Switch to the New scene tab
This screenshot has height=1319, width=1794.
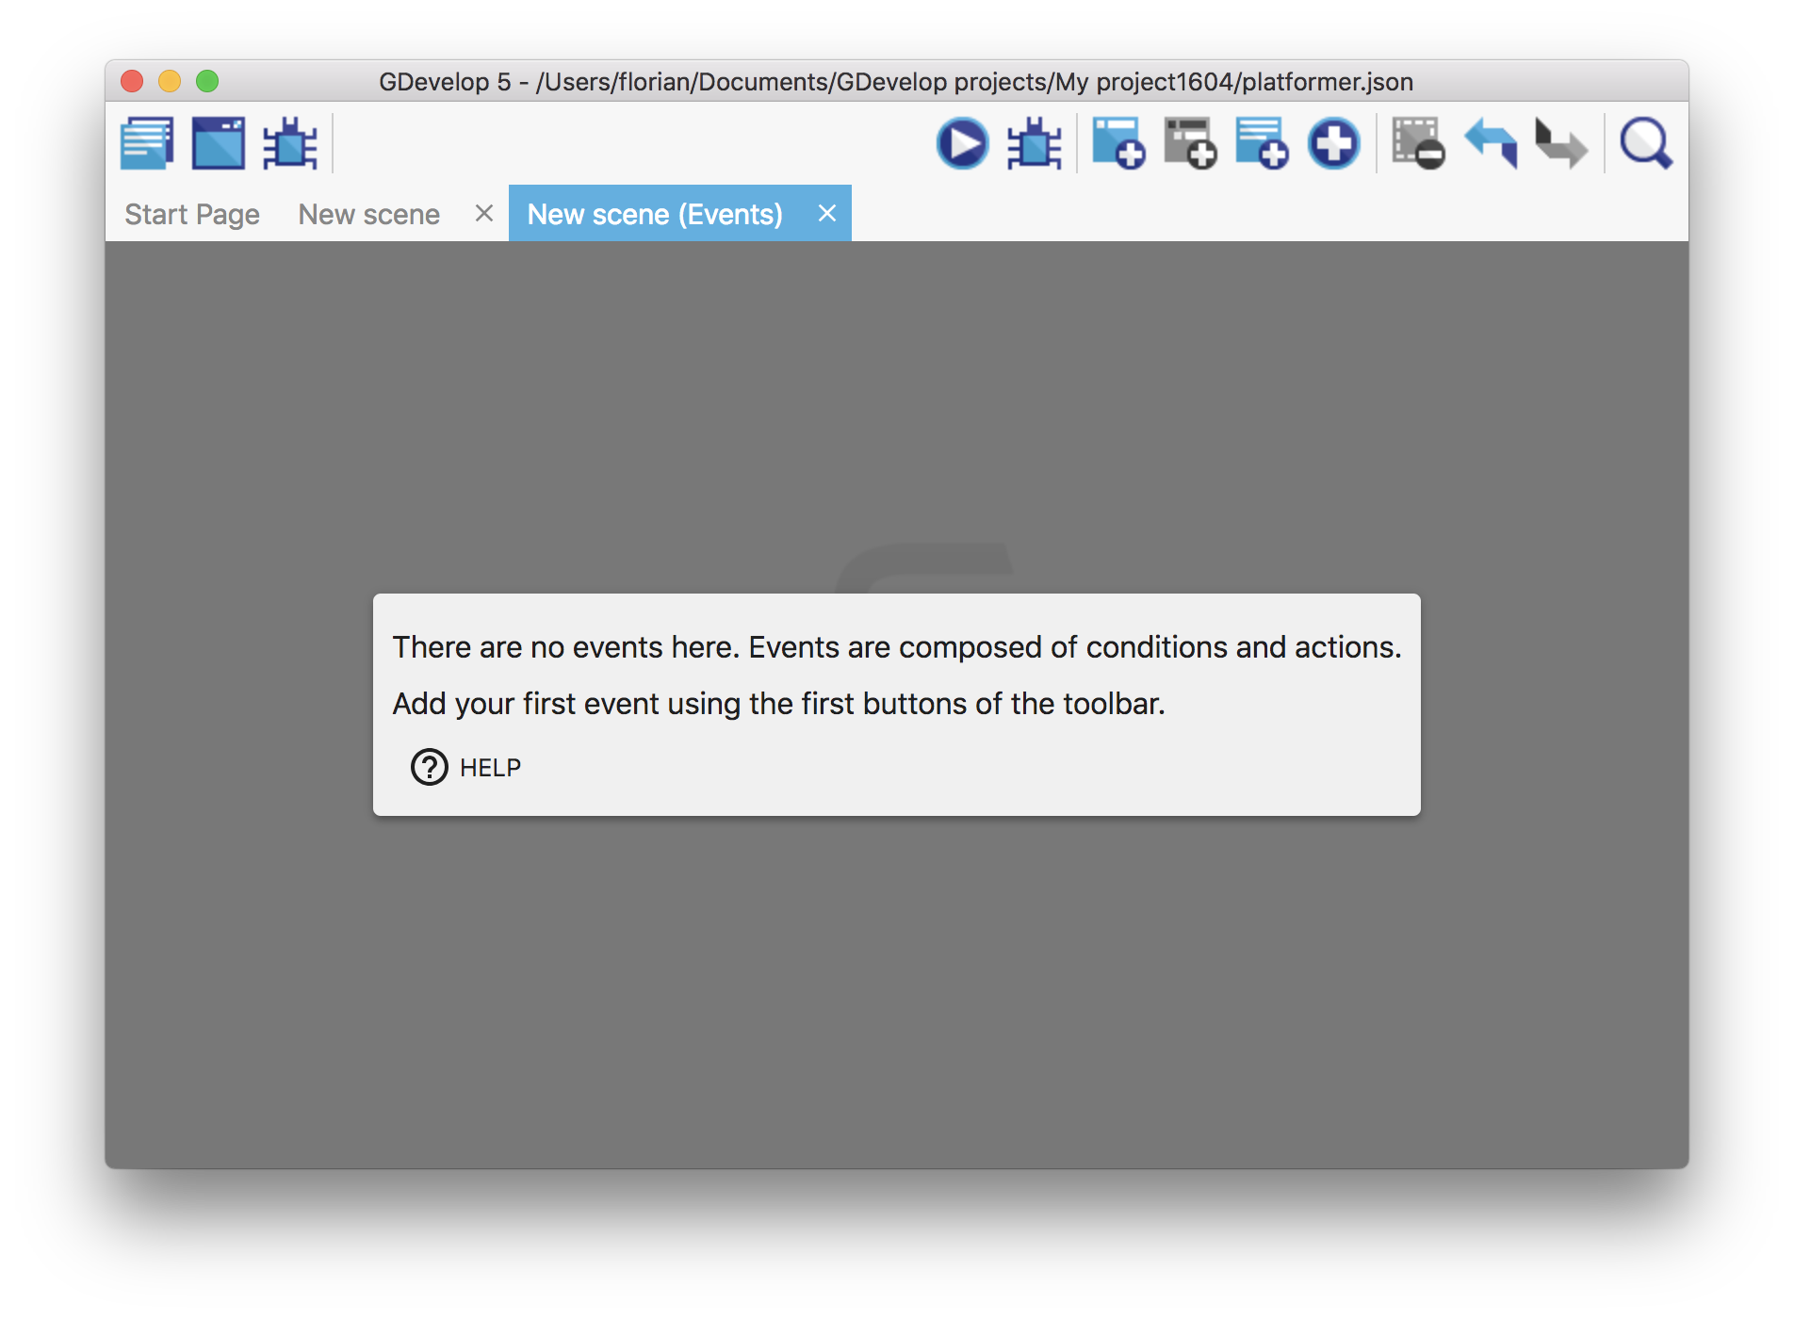coord(369,214)
